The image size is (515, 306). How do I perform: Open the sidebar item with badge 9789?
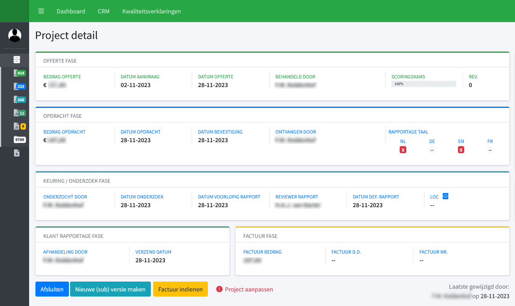click(19, 140)
